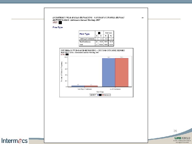Click the 'GROUP' legend label
This screenshot has width=192, height=144.
tap(93, 95)
